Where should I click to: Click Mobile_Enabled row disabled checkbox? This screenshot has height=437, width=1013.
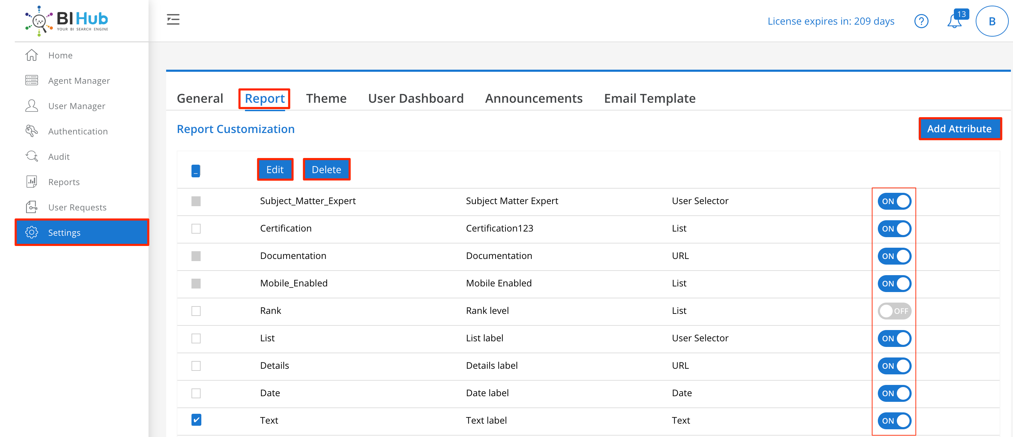(196, 283)
